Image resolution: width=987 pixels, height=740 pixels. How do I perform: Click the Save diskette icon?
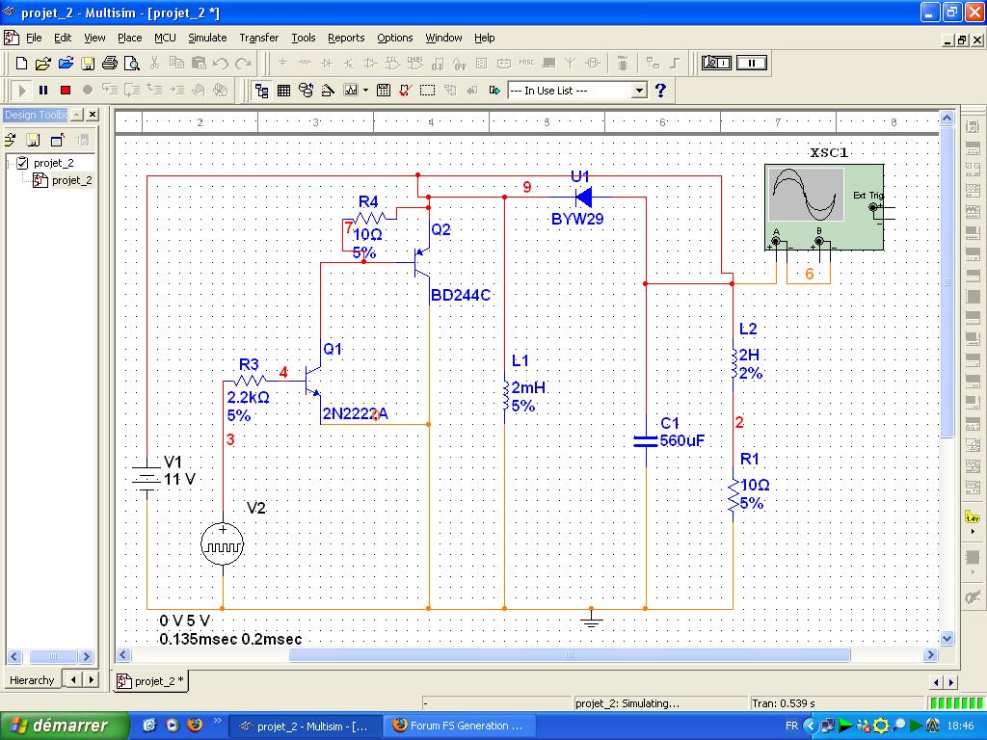point(88,64)
